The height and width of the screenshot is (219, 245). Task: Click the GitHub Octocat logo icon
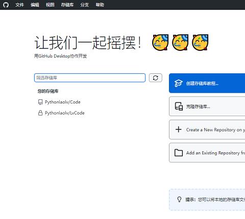click(6, 5)
